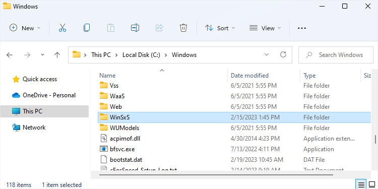Open the recent locations dropdown chevron
The height and width of the screenshot is (189, 378).
(x=42, y=55)
